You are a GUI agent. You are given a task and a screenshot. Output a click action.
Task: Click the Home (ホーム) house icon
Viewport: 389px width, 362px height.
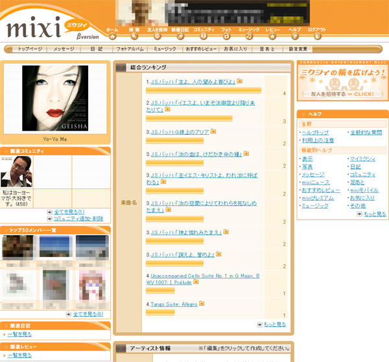tap(112, 36)
